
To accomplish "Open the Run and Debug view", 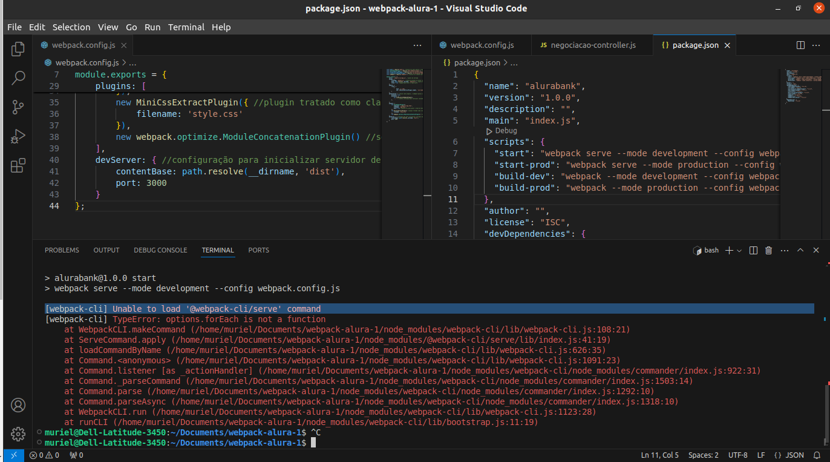I will coord(18,136).
